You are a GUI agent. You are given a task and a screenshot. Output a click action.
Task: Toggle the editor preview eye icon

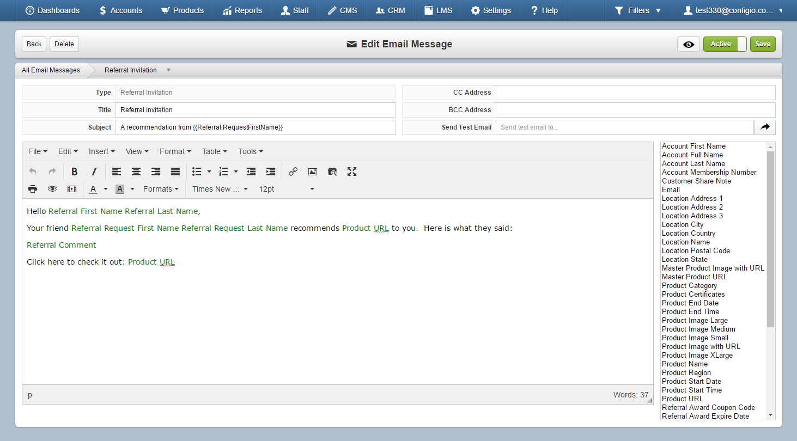pyautogui.click(x=52, y=189)
